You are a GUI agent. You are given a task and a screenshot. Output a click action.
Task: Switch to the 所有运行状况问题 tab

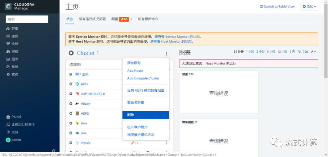coord(92,19)
